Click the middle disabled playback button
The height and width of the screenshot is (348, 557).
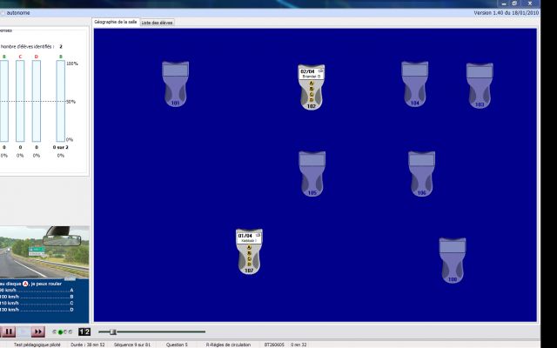(23, 331)
